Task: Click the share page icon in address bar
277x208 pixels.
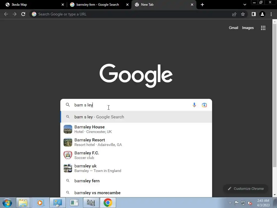Action: point(234,14)
